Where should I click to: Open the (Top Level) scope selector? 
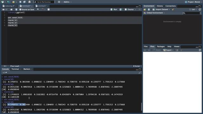[16, 66]
